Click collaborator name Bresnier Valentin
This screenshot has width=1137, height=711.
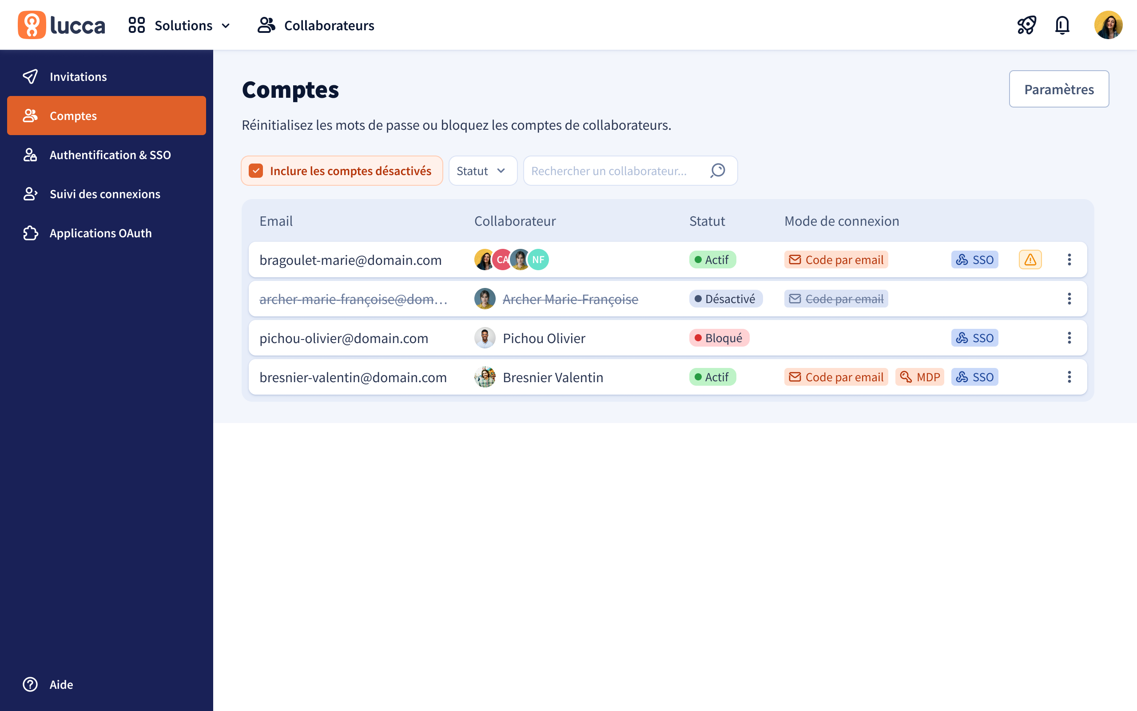(553, 377)
